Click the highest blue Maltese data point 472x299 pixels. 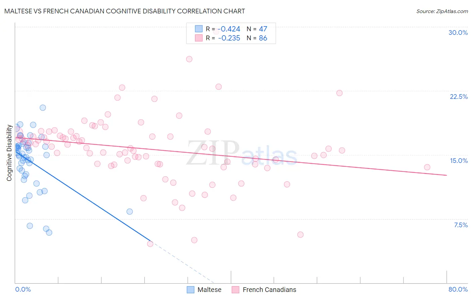click(43, 108)
